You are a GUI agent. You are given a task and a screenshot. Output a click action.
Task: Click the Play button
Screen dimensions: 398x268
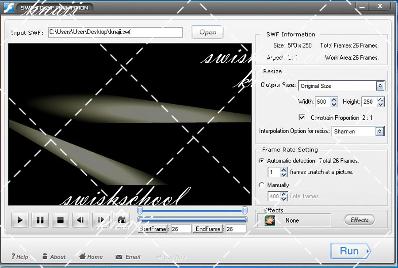20,219
